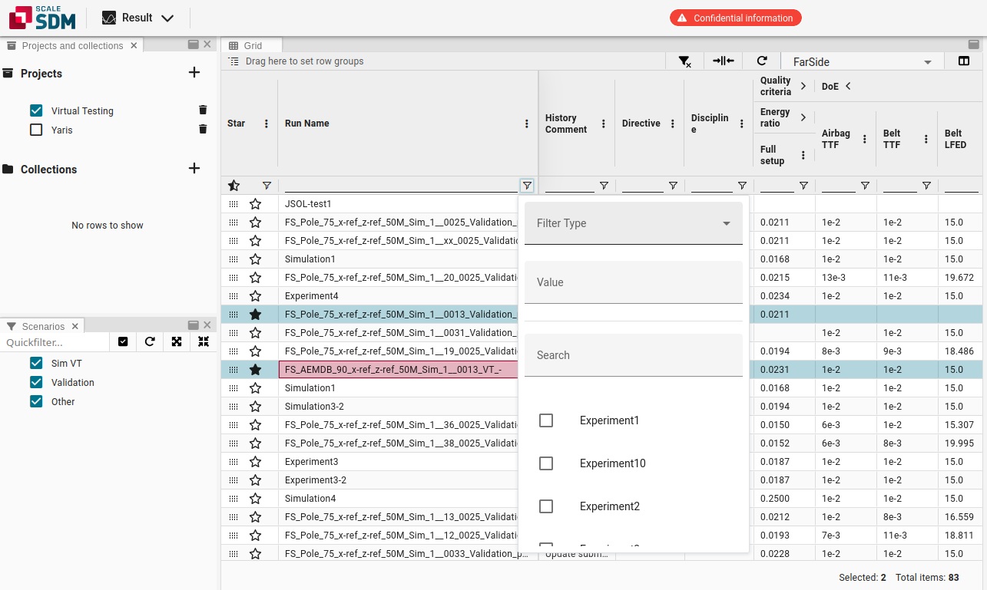The image size is (987, 590).
Task: Add a new project with plus icon
Action: tap(194, 73)
